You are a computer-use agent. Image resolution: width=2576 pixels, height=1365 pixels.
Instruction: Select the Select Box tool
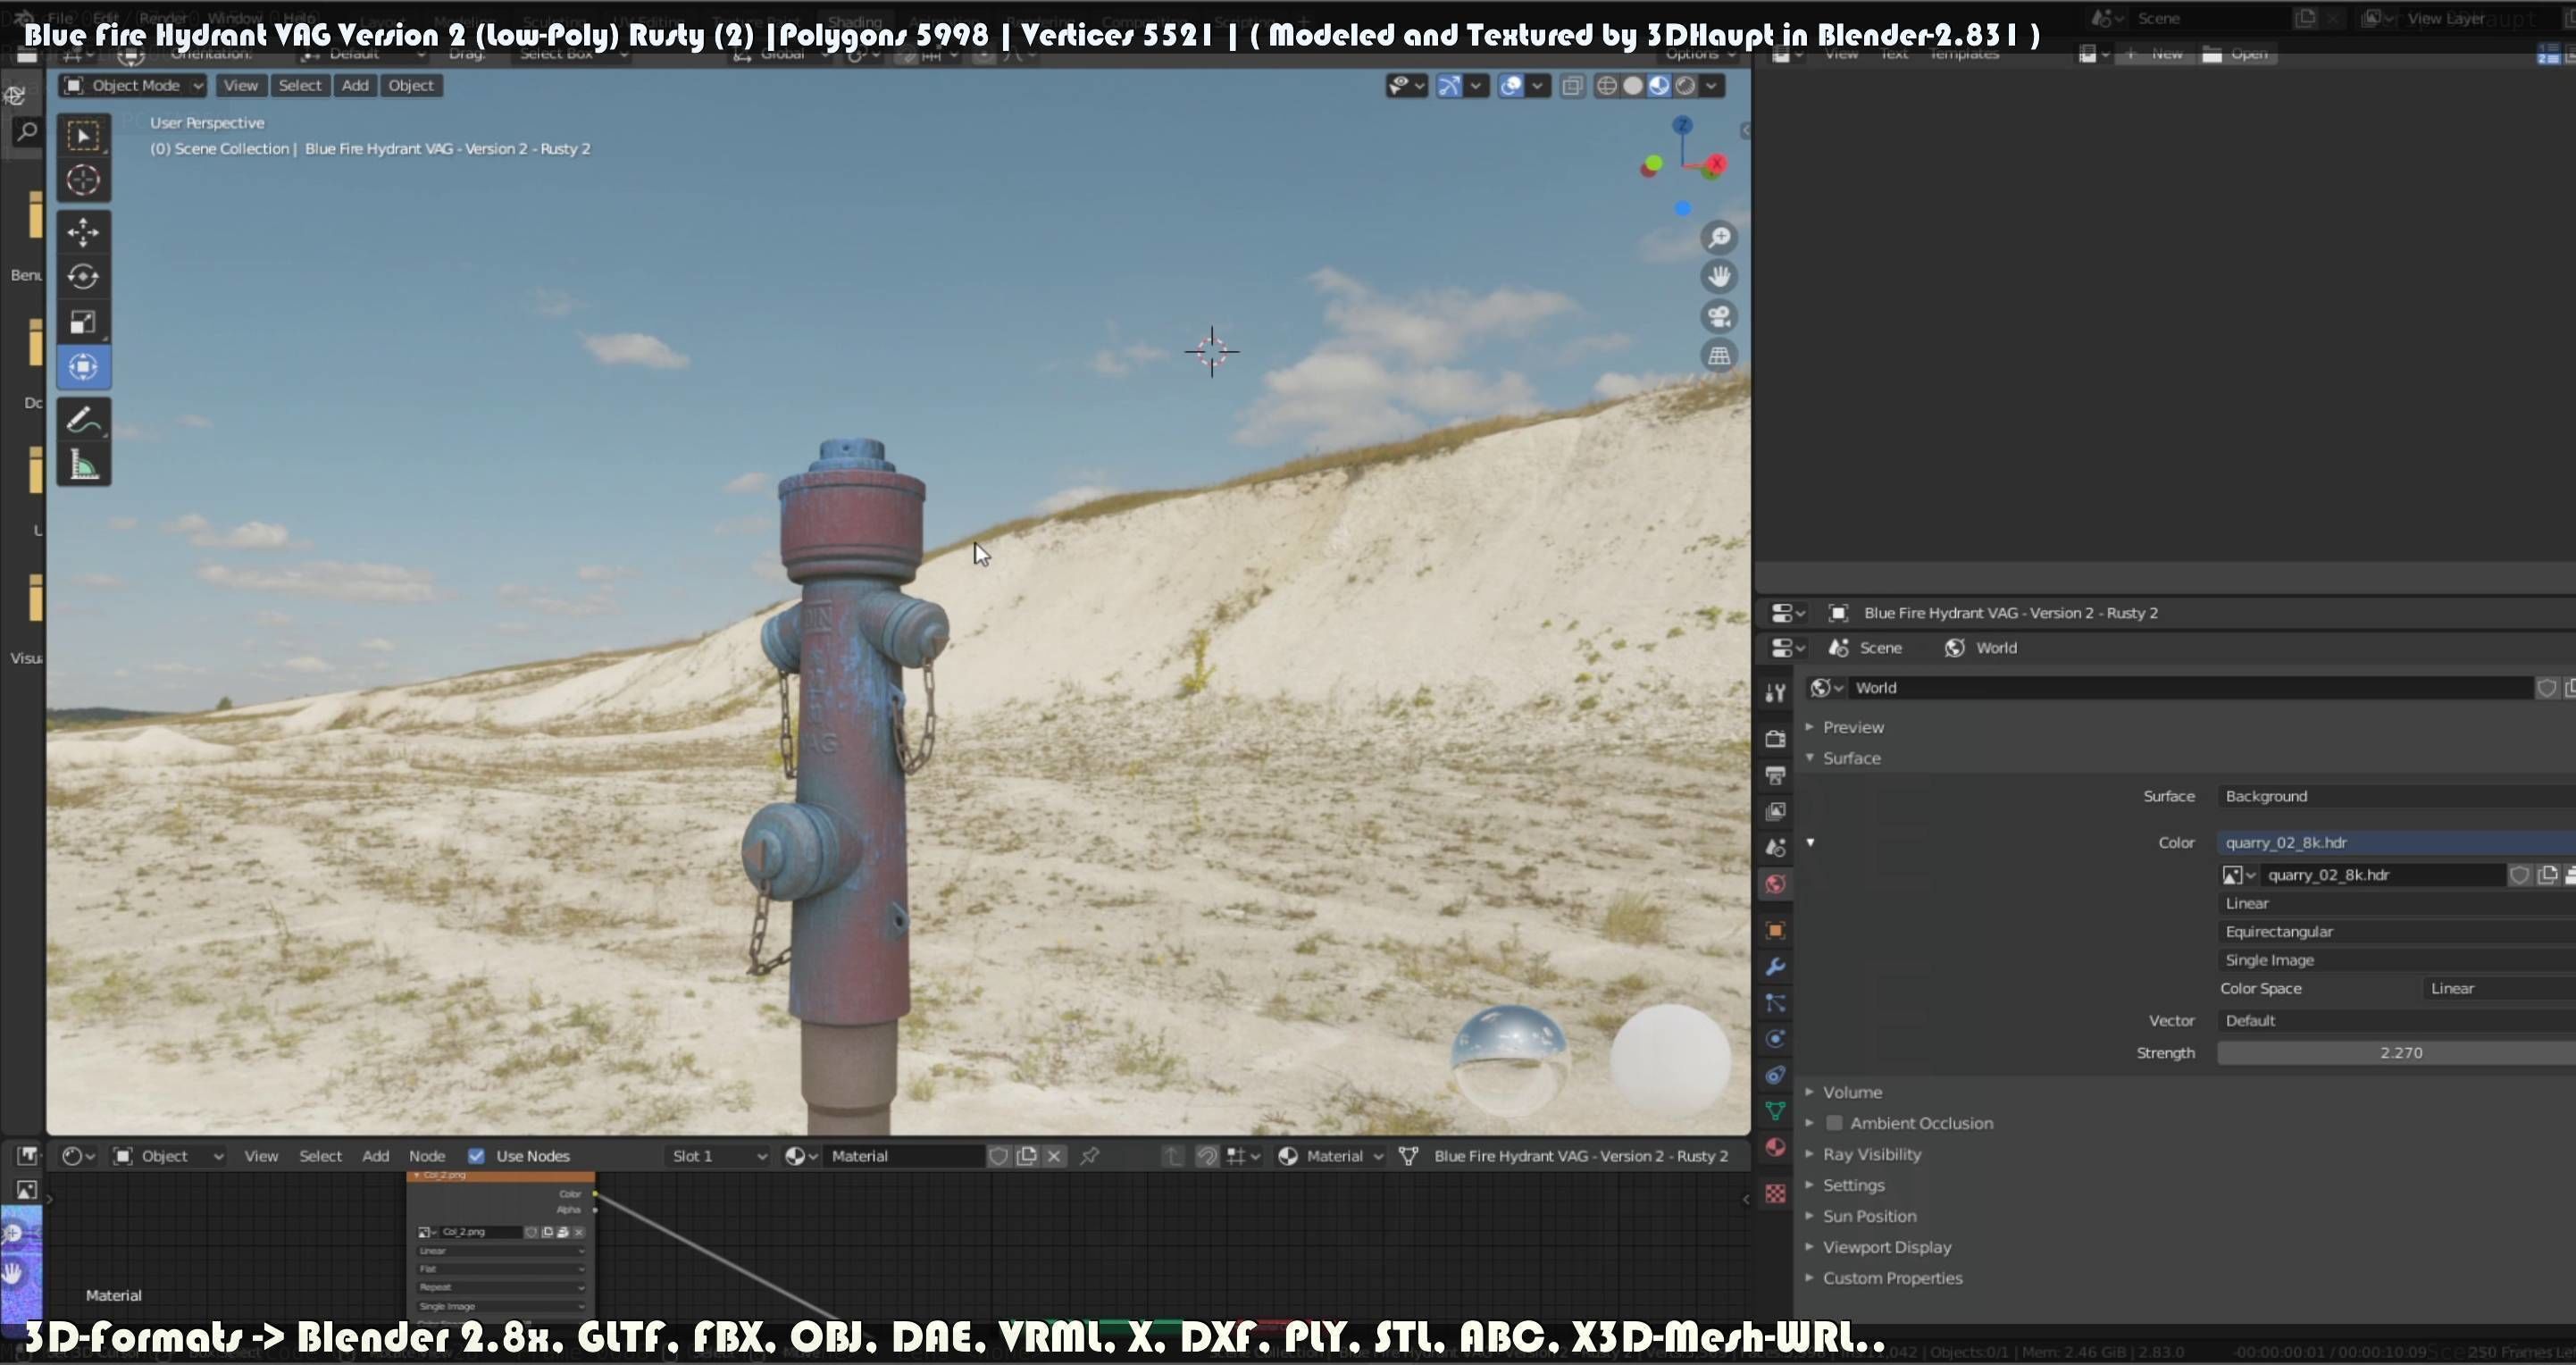click(84, 135)
